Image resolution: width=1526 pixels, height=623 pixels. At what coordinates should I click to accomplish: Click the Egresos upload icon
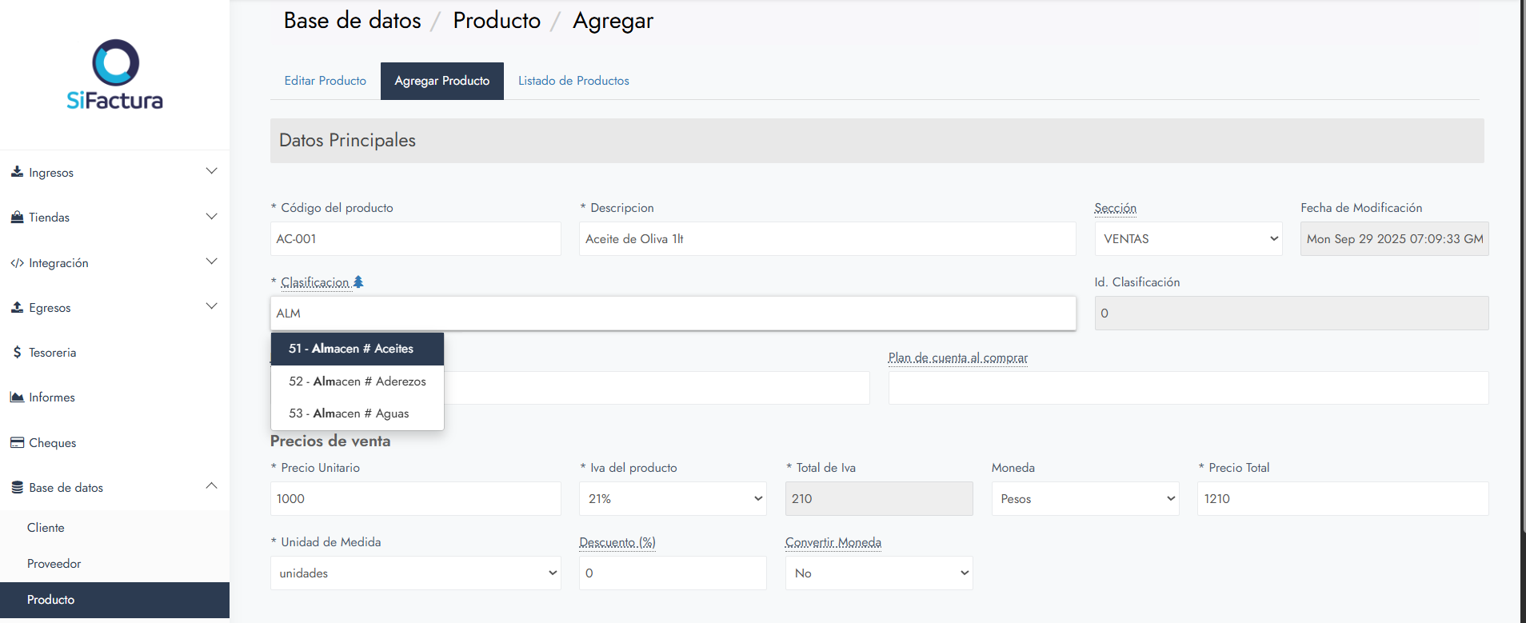17,307
